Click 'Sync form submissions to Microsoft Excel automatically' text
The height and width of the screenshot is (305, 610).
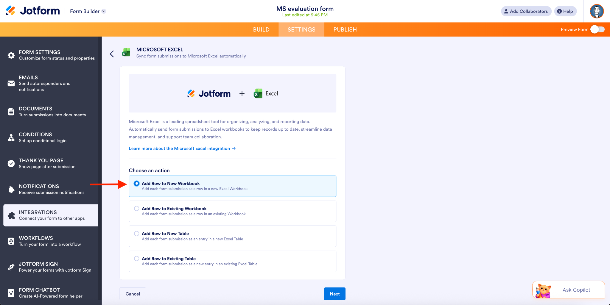click(191, 56)
